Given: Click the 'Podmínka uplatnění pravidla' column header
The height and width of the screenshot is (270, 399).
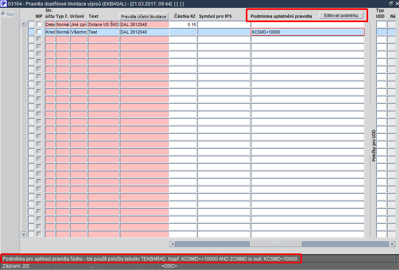Looking at the screenshot, I should click(x=281, y=16).
